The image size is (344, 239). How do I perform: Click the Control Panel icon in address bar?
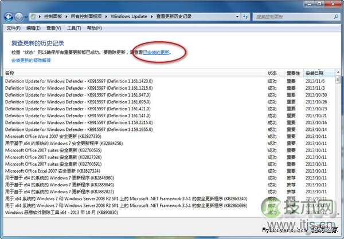[33, 17]
